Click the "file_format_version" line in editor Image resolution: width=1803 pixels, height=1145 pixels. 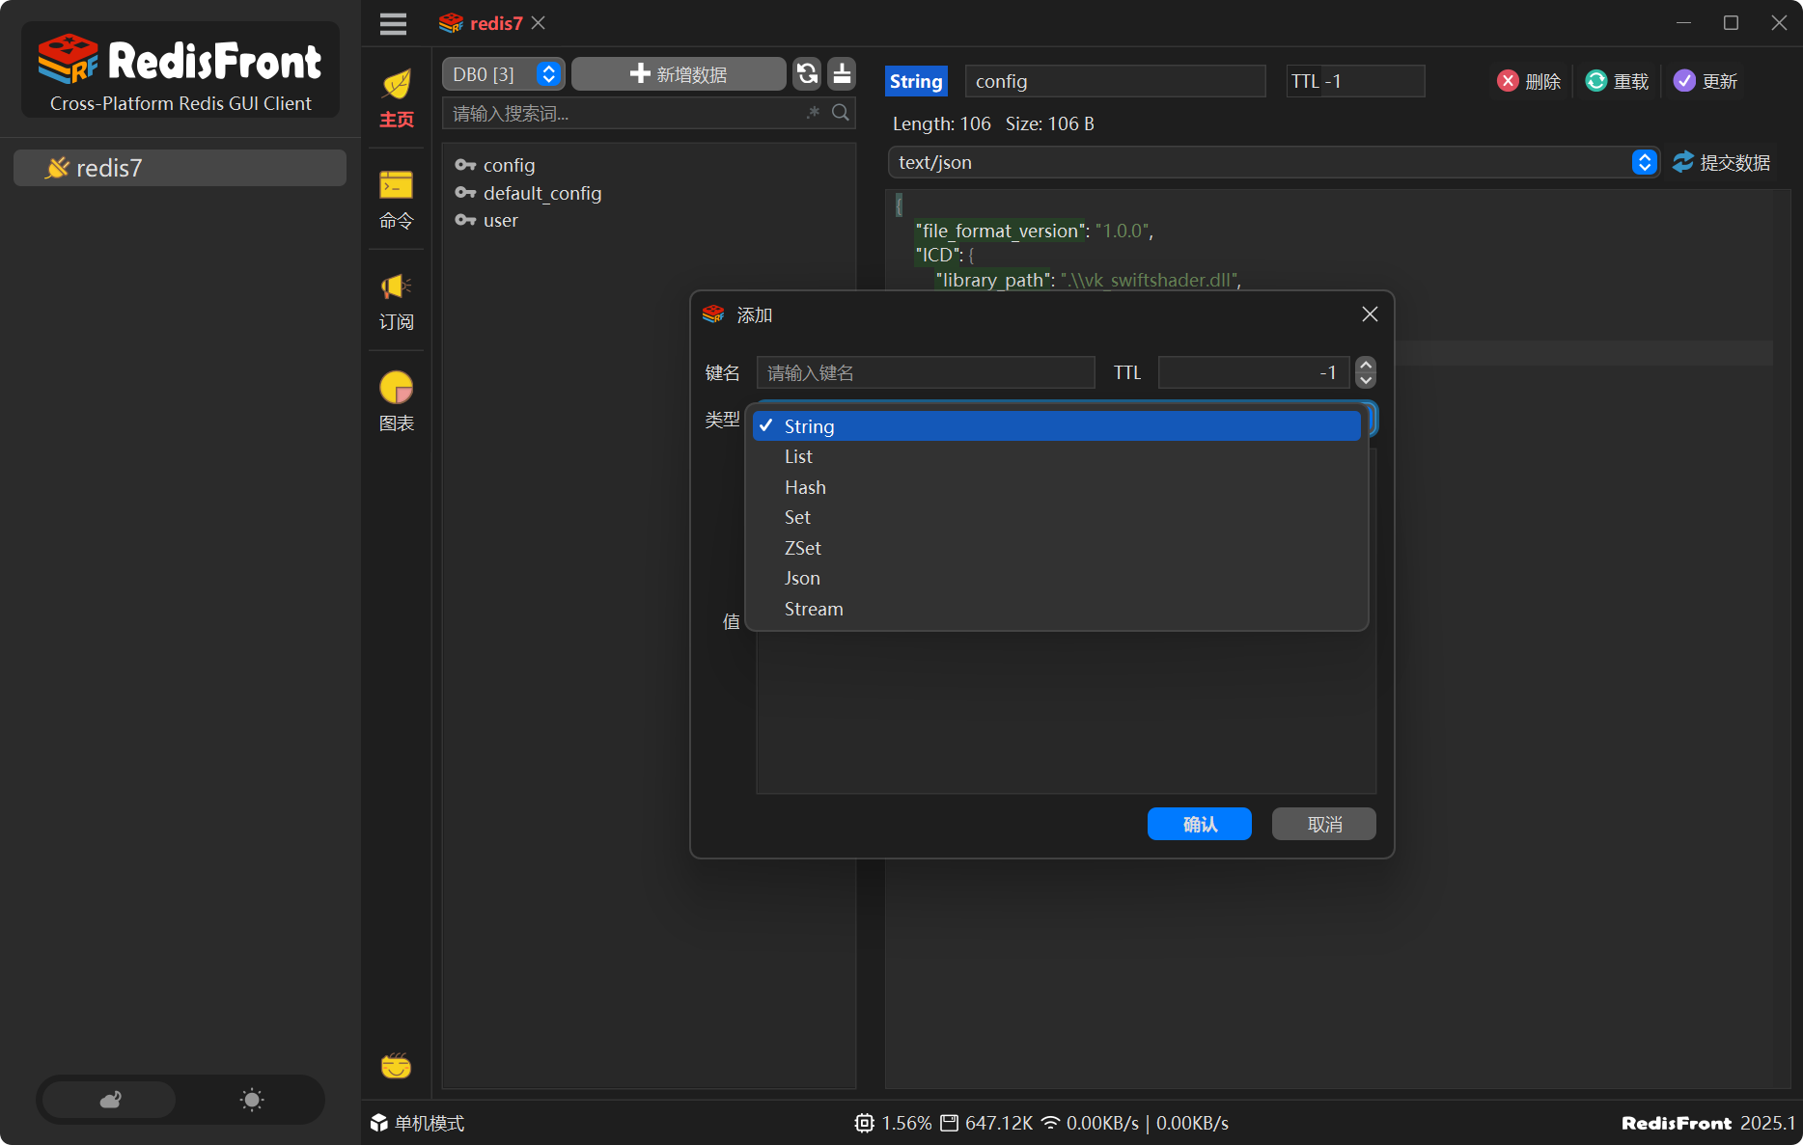pyautogui.click(x=1034, y=231)
